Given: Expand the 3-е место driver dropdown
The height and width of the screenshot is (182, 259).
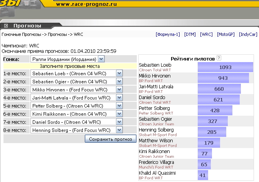Looking at the screenshot, I should (77, 89).
